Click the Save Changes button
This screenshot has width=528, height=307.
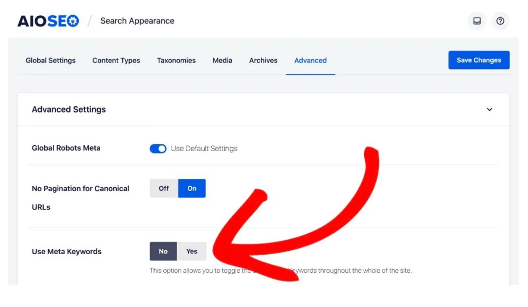tap(479, 60)
